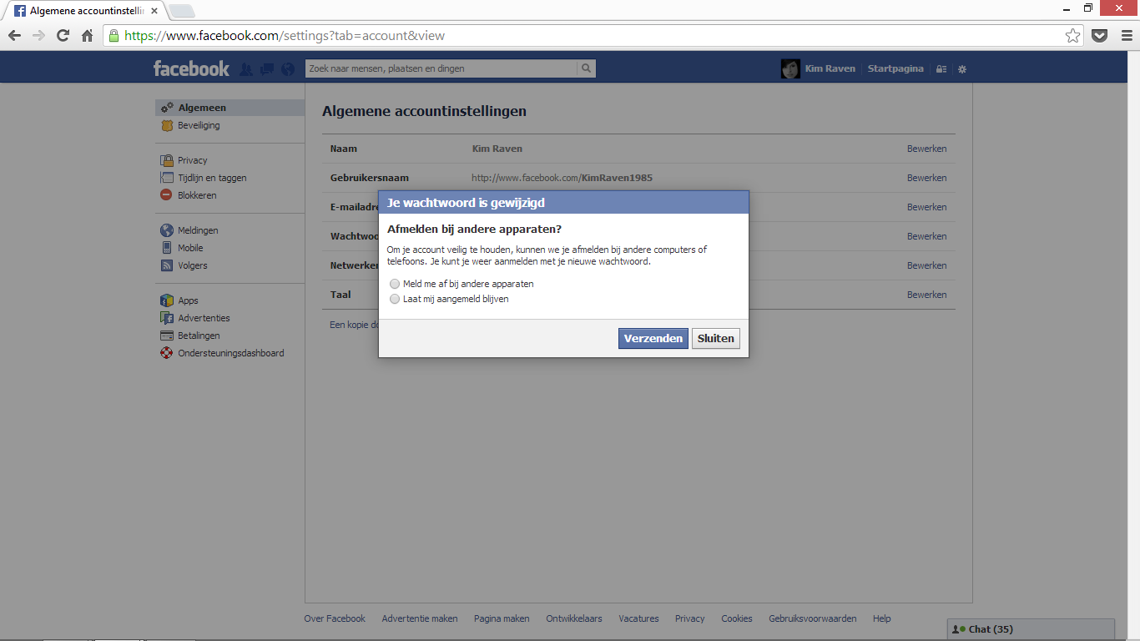Open friend requests icon in header

tap(246, 69)
